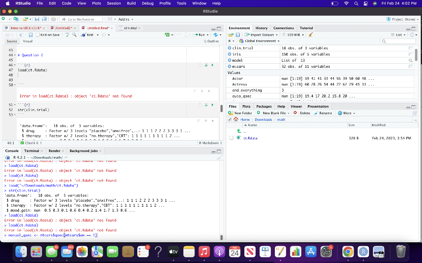This screenshot has width=422, height=263.
Task: Open Downloads in the file path breadcrumb
Action: (263, 119)
